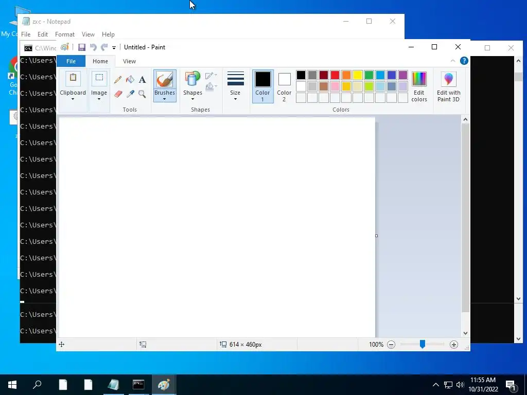Select Color 1 foreground box
Screen dimensions: 527x395
(262, 86)
